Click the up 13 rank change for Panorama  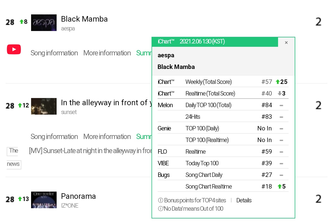(23, 199)
